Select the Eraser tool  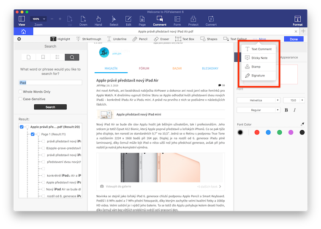tap(161, 39)
